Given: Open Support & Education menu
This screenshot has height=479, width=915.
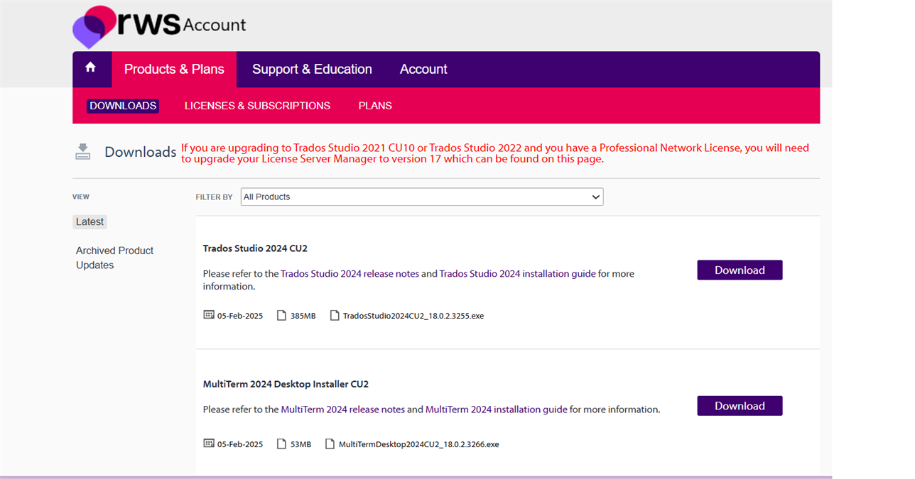Looking at the screenshot, I should point(312,70).
